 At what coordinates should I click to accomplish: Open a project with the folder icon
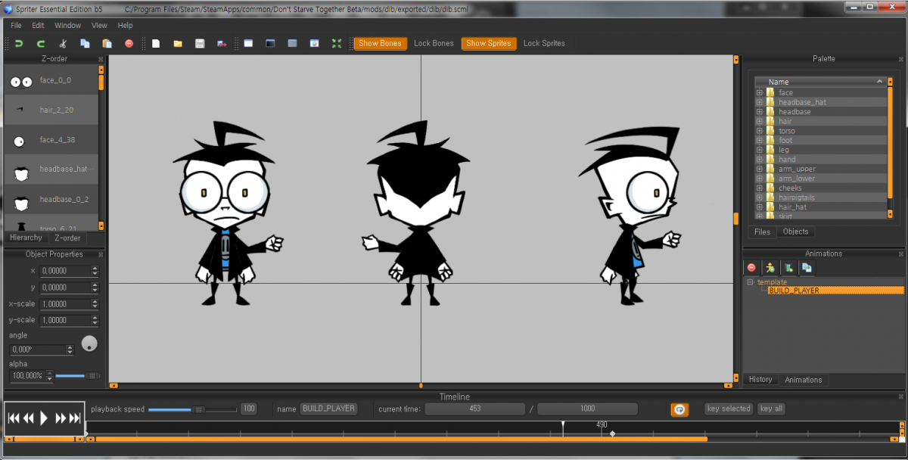coord(178,44)
